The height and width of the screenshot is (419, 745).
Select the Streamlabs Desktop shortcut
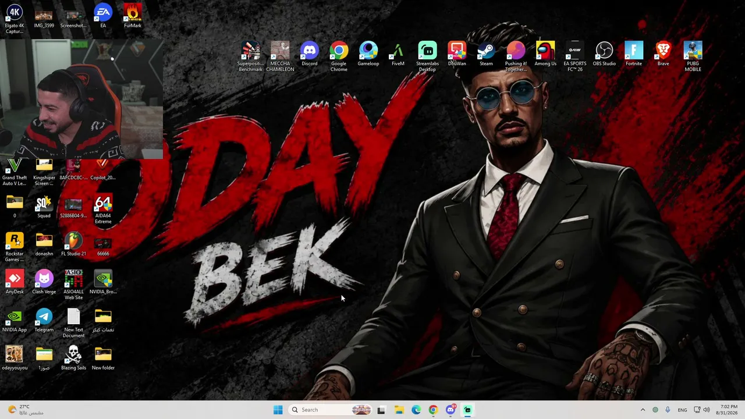[x=427, y=56]
